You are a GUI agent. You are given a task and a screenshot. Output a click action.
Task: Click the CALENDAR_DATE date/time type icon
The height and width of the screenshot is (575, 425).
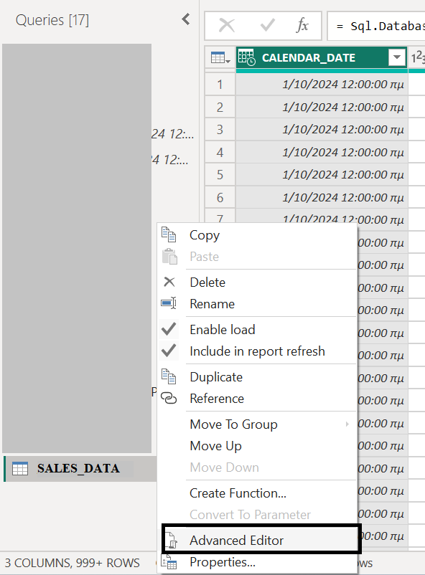(246, 57)
